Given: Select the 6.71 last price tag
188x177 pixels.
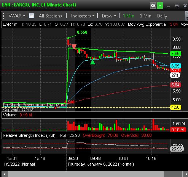Looking at the screenshot, I should pyautogui.click(x=175, y=70).
